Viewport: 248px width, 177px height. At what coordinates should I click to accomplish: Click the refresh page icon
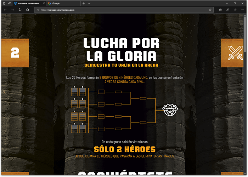tap(20, 10)
